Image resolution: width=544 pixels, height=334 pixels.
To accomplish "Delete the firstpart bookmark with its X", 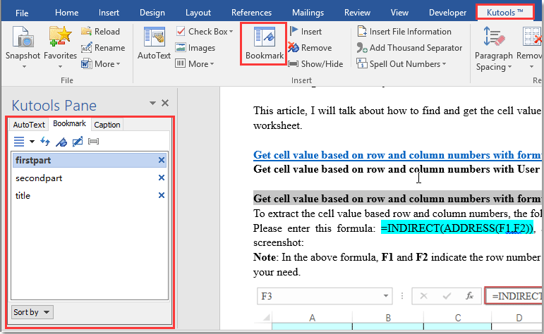I will click(162, 160).
